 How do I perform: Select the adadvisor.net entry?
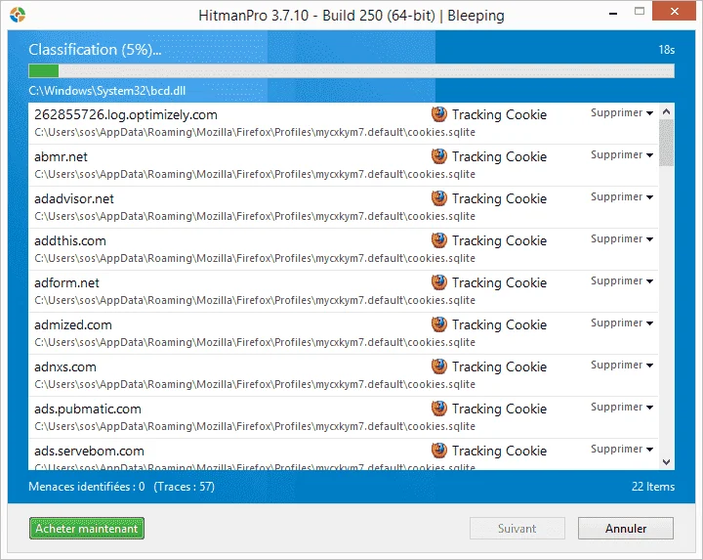pos(343,207)
